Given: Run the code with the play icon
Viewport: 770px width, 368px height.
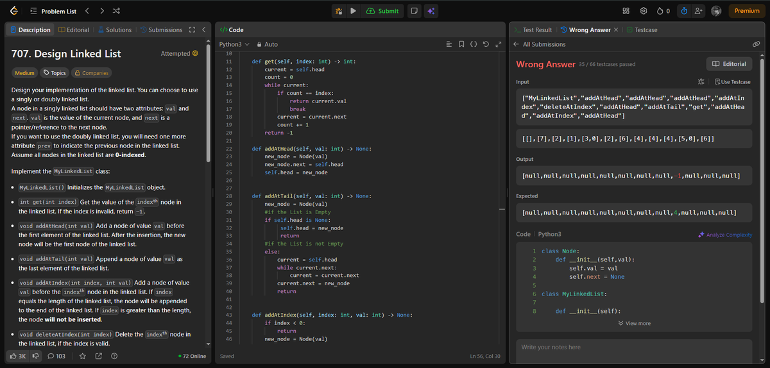Looking at the screenshot, I should pyautogui.click(x=353, y=11).
